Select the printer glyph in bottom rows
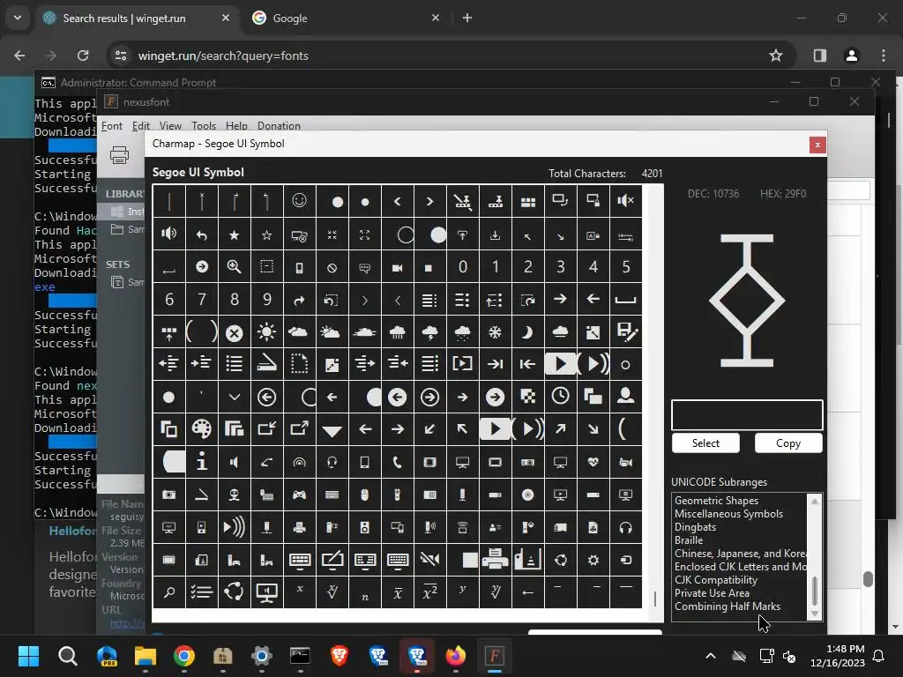The image size is (903, 677). (496, 560)
